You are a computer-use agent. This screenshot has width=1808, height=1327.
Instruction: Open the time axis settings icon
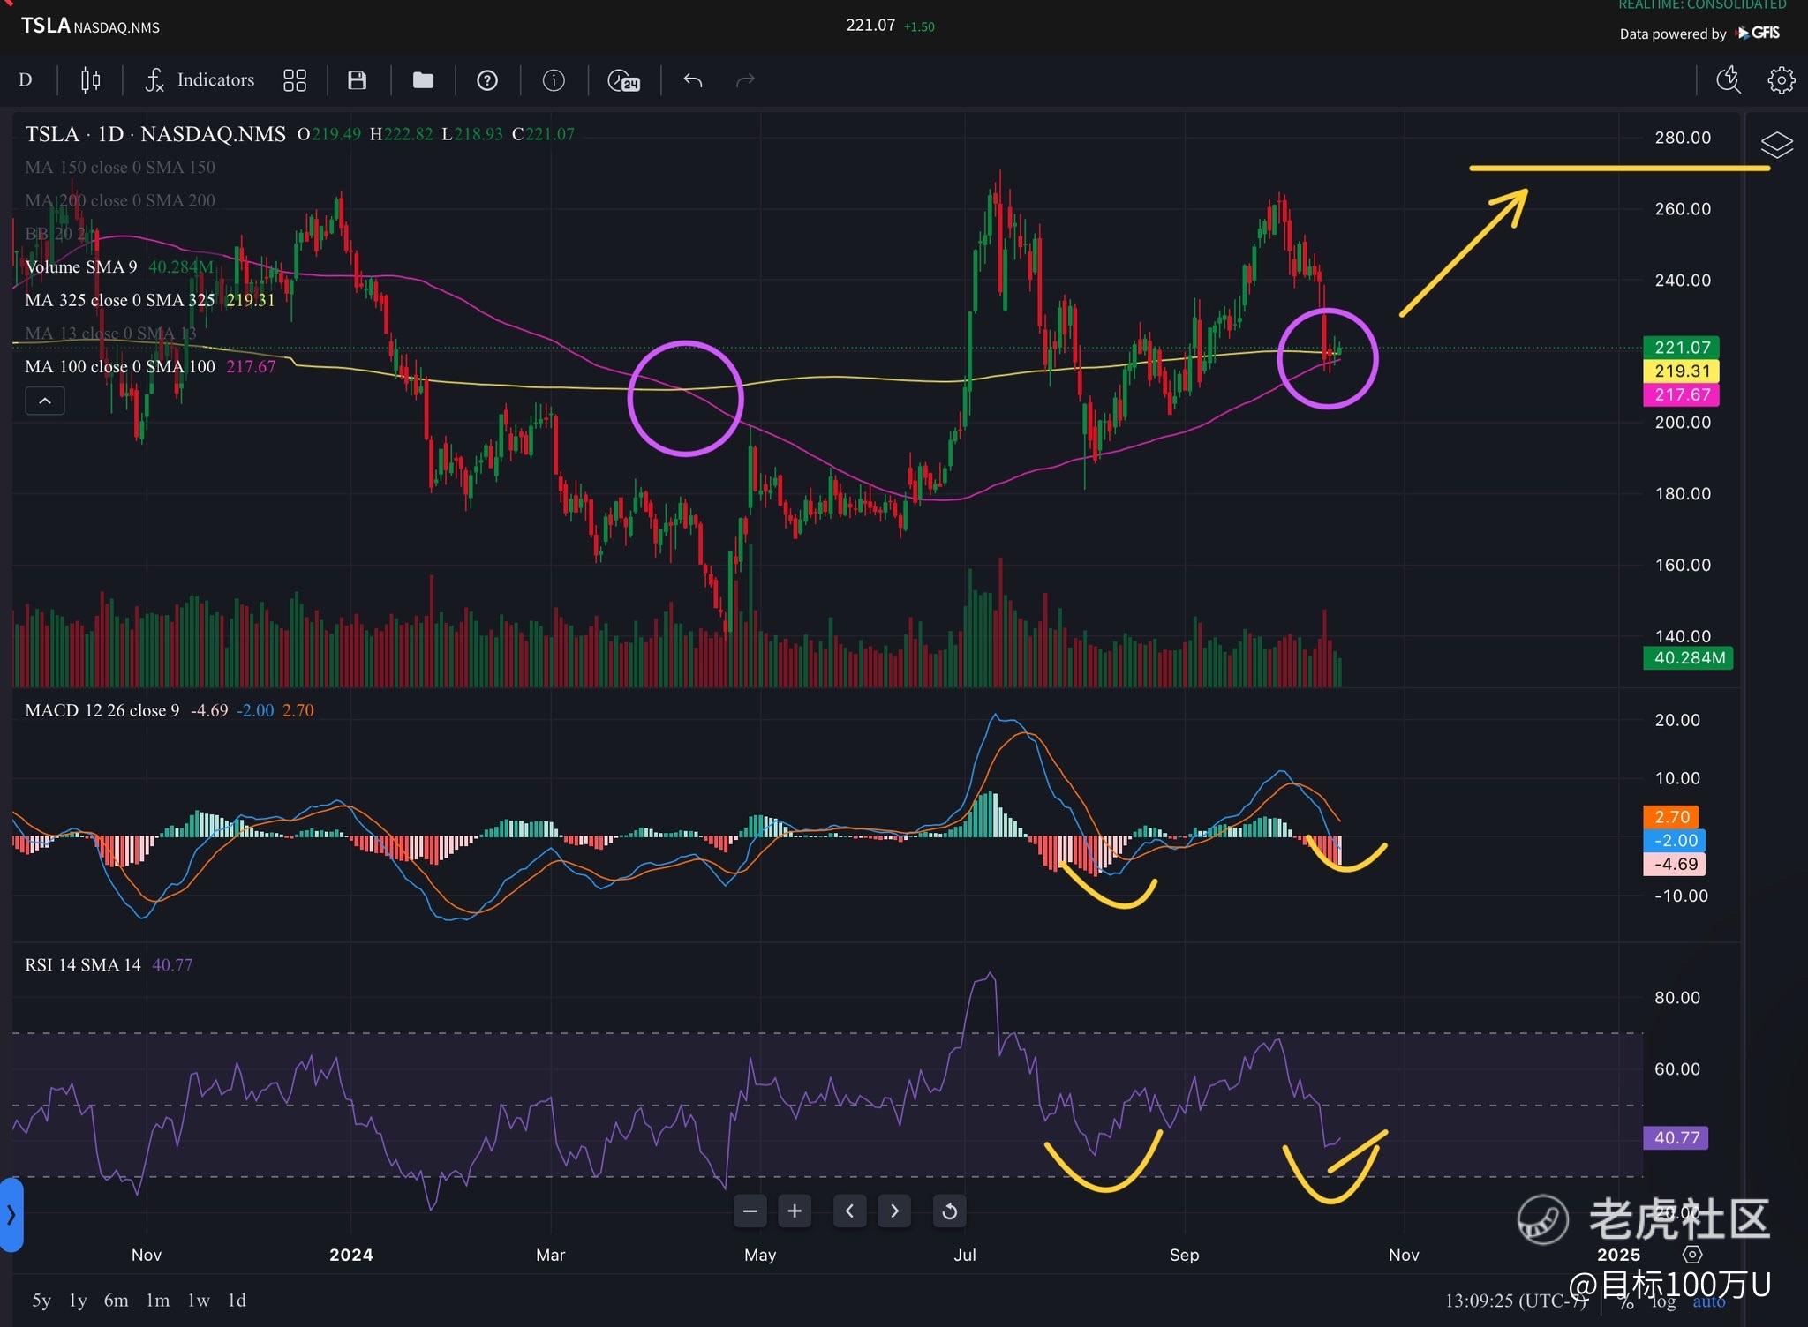(1692, 1254)
